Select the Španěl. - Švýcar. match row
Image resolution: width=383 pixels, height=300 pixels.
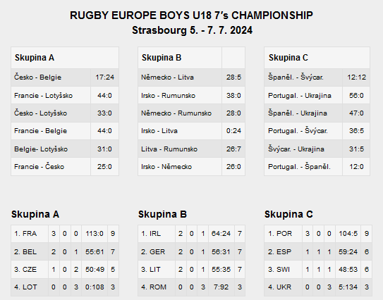(x=317, y=77)
